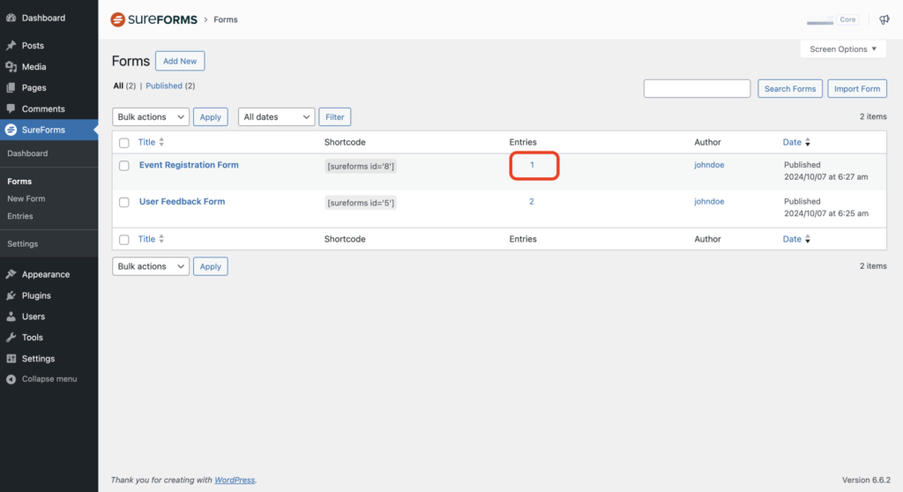
Task: Click the Media icon in sidebar
Action: coord(11,67)
